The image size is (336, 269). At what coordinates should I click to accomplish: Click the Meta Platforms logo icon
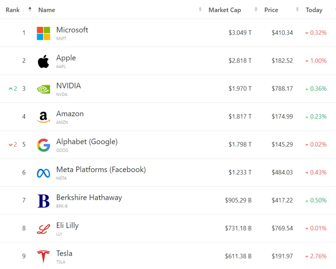(43, 173)
